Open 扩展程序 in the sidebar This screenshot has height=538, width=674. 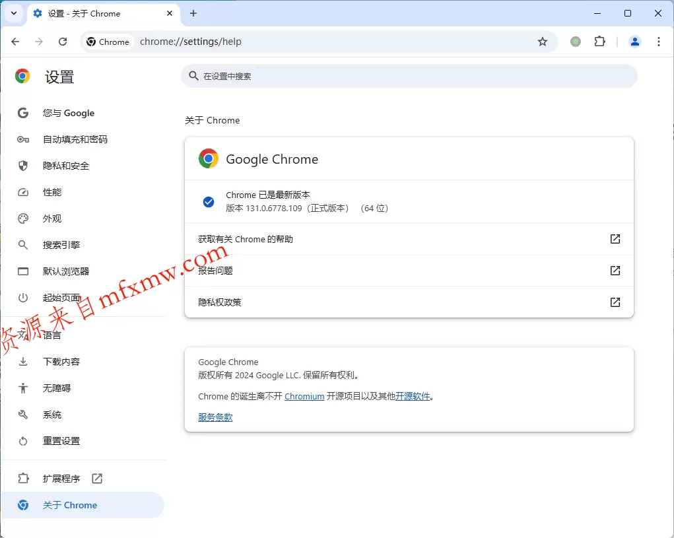[83, 479]
